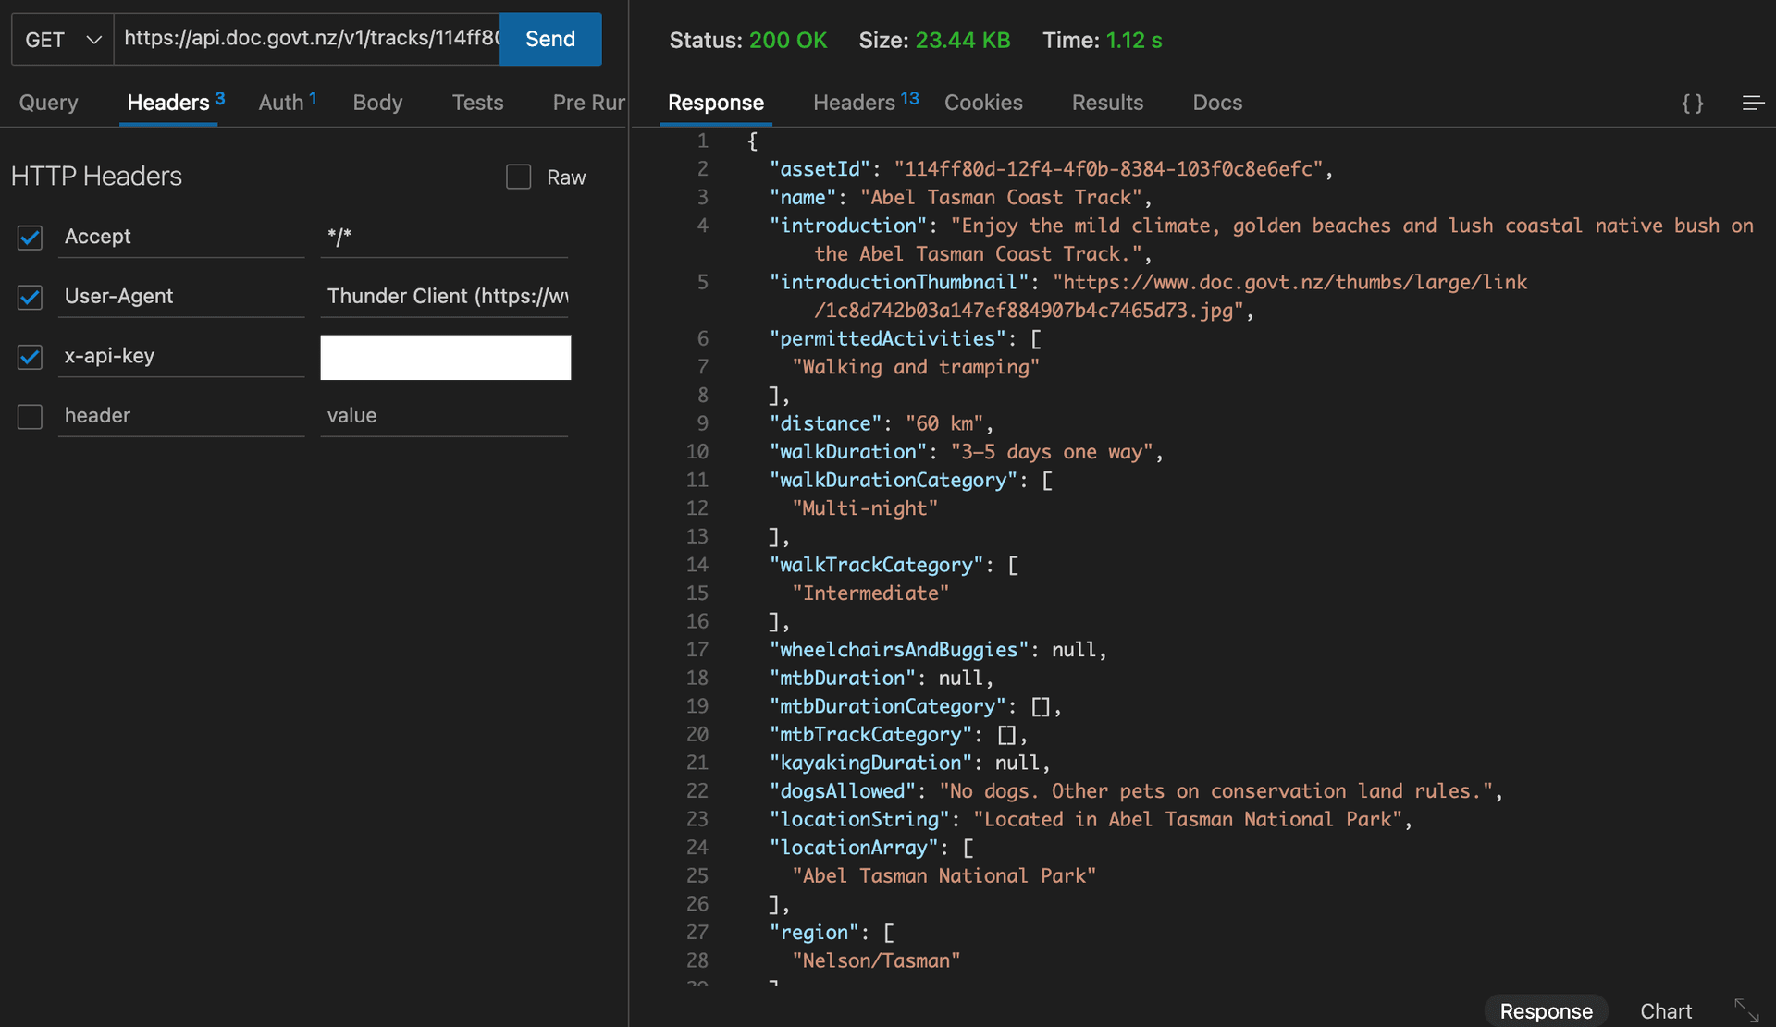The image size is (1776, 1027).
Task: Click the Query tab
Action: tap(48, 102)
